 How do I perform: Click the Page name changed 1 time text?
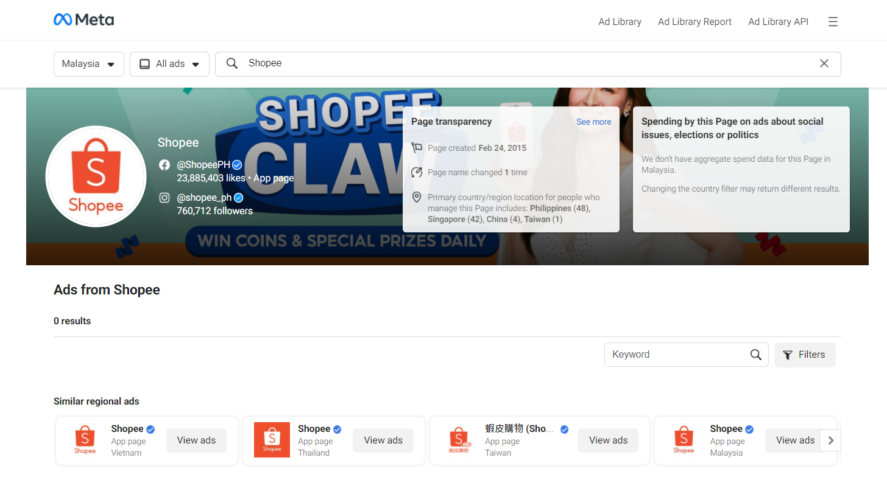478,172
